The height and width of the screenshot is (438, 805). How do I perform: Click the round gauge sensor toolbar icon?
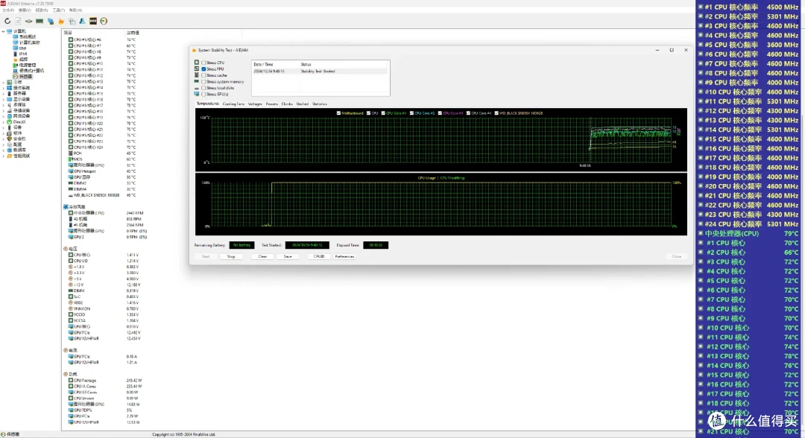pyautogui.click(x=104, y=21)
